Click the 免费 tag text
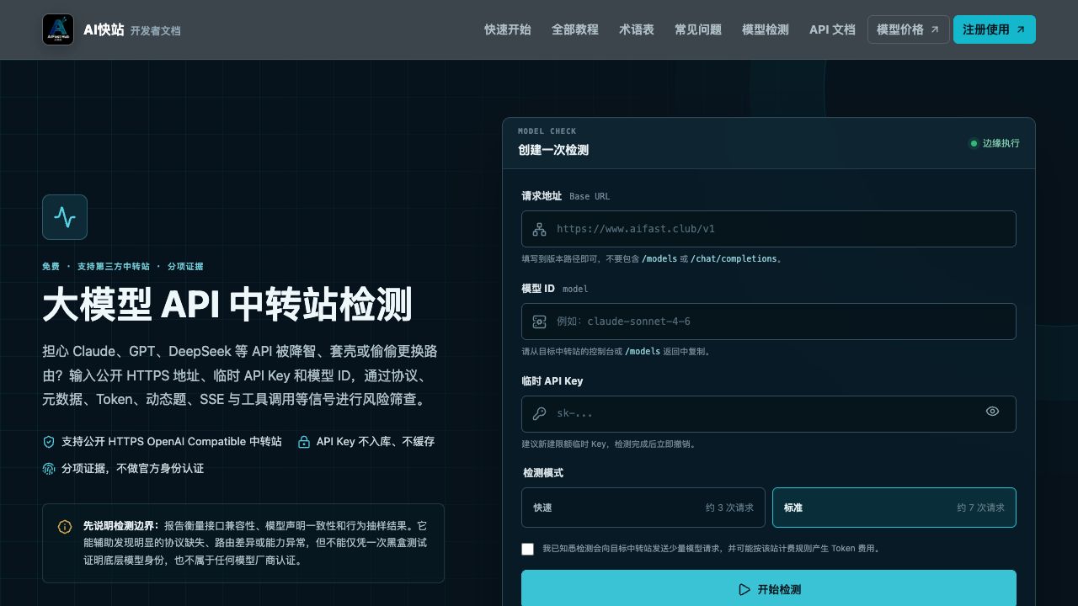Screen dimensions: 1078x606 51,267
